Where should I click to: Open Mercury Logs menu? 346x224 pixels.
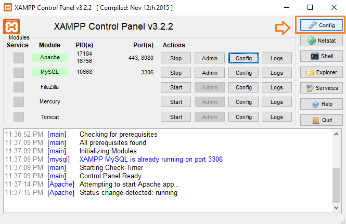pyautogui.click(x=277, y=102)
